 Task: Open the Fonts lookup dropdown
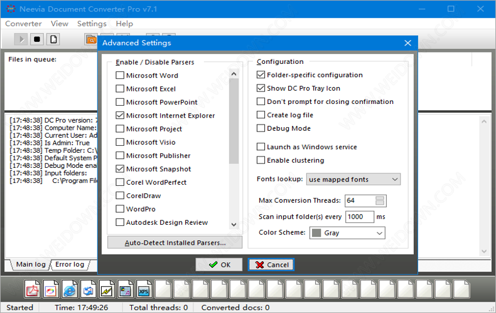coord(353,179)
